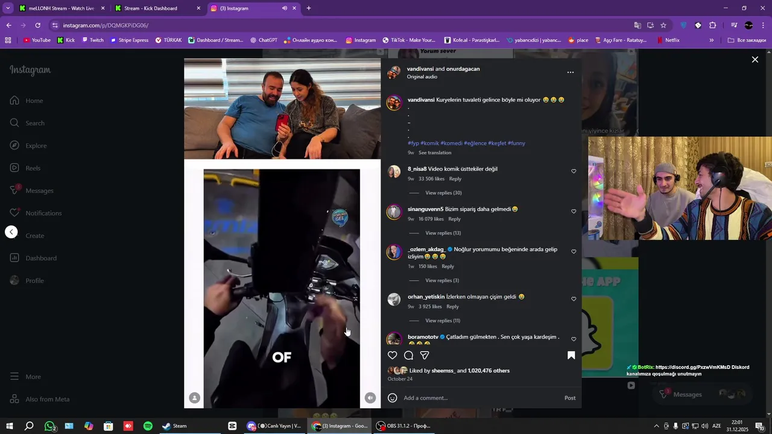Open Search in Instagram sidebar
The width and height of the screenshot is (772, 434).
tap(27, 123)
